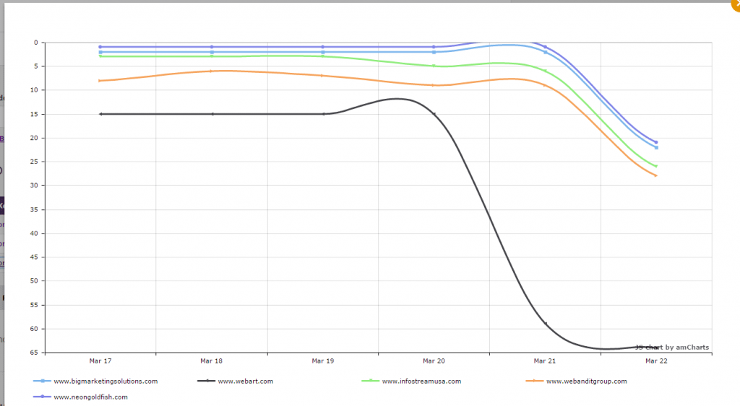Select webart data point at Mar 20
This screenshot has height=406, width=740.
coord(434,114)
